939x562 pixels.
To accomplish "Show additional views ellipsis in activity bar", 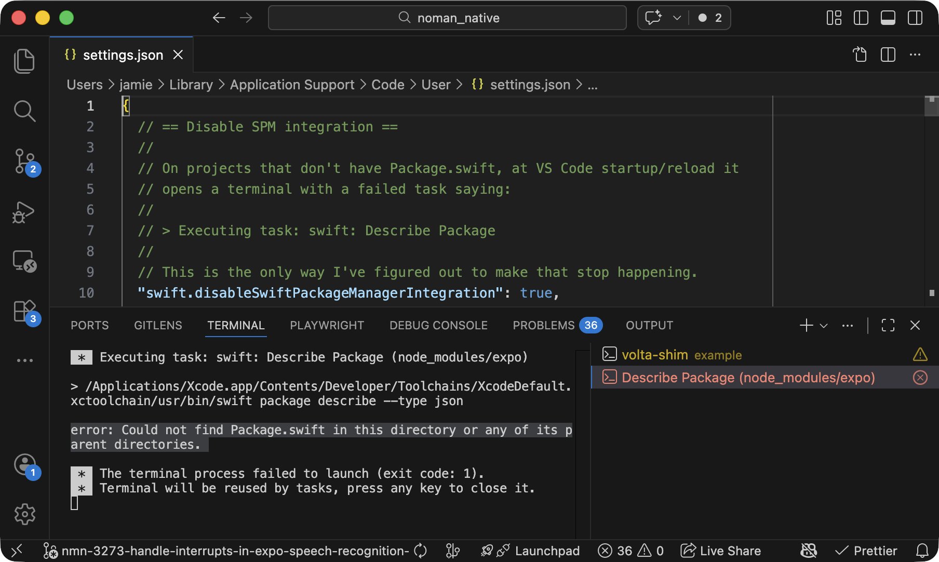I will 24,360.
